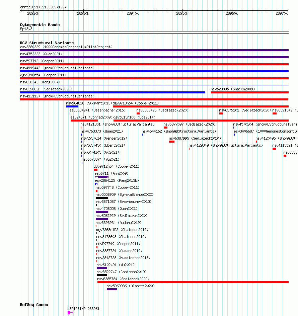Click the 5p13.3 cytoband label
This screenshot has height=316, width=298.
pos(26,29)
